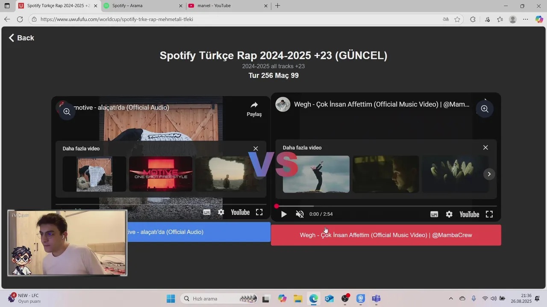Image resolution: width=547 pixels, height=307 pixels.
Task: Open the Motive One Shot Freestyle thumbnail
Action: tap(161, 174)
